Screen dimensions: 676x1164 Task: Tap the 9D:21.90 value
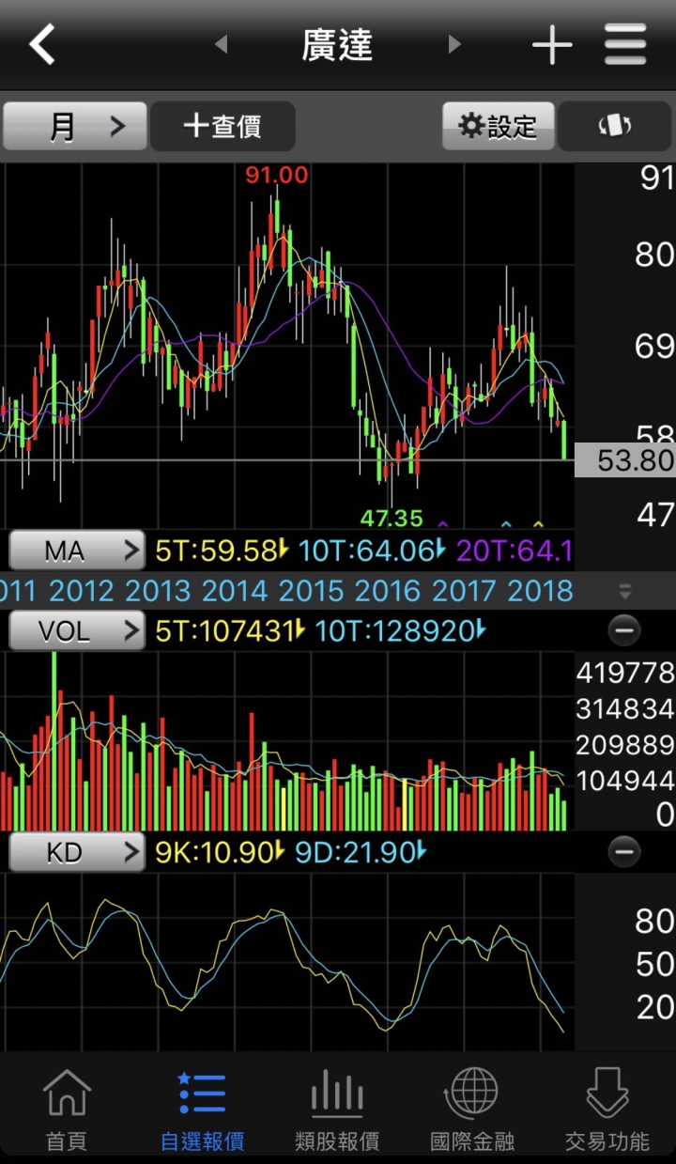tap(361, 852)
